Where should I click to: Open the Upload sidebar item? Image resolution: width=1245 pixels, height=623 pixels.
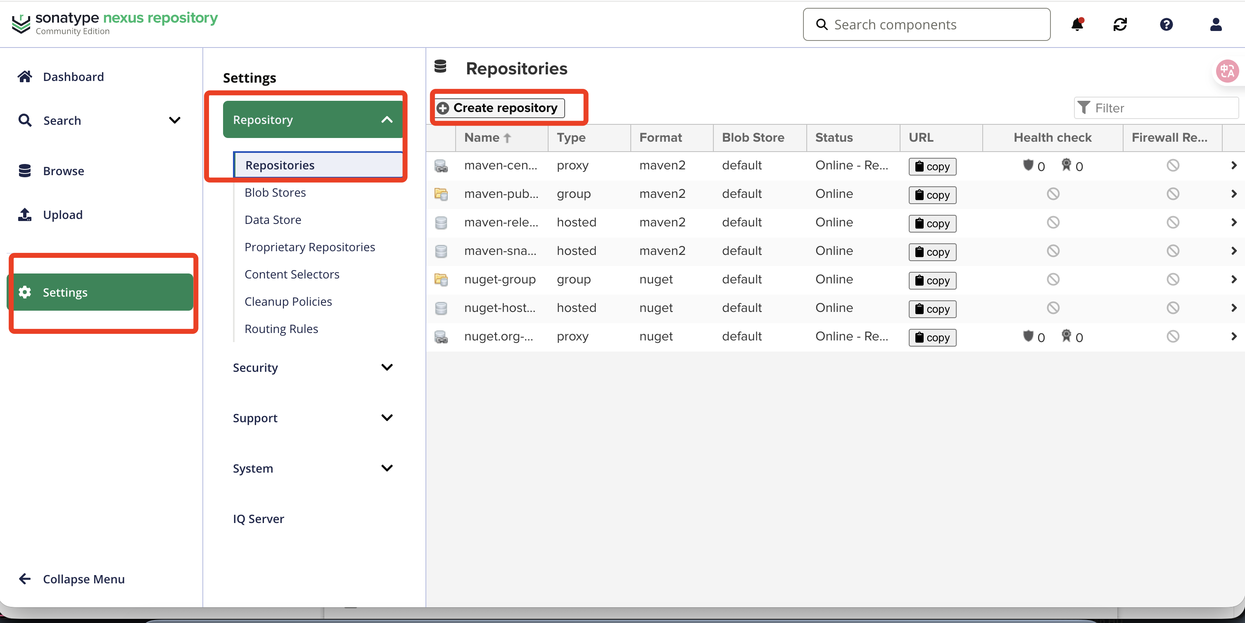(62, 214)
